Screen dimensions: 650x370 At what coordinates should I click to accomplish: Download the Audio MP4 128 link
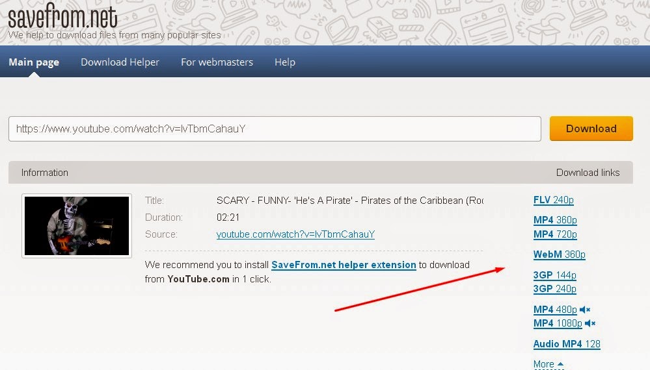(x=567, y=344)
